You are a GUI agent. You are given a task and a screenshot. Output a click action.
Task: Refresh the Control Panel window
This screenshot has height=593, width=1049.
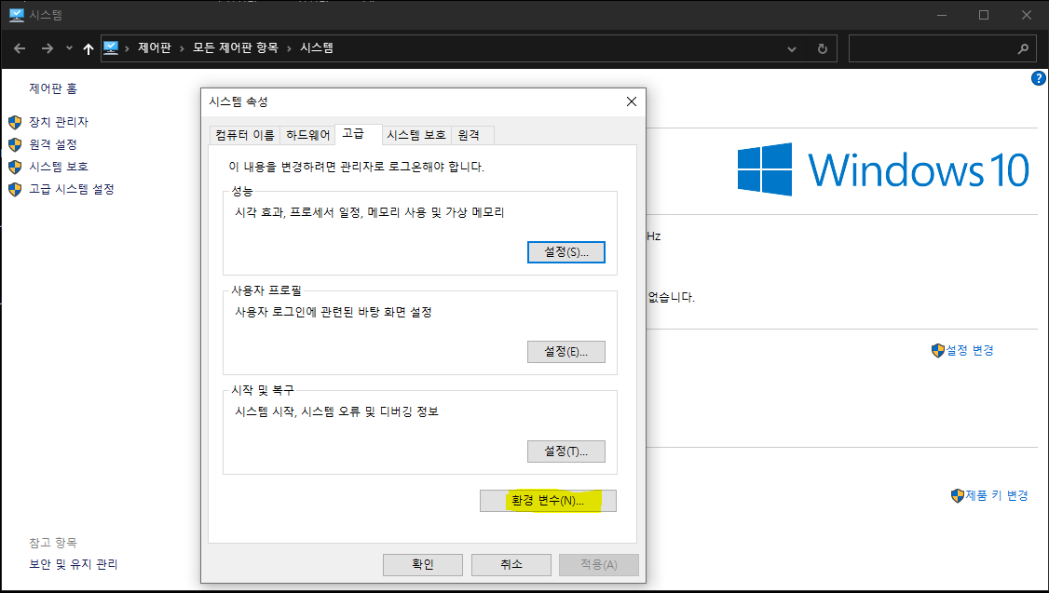pyautogui.click(x=823, y=48)
